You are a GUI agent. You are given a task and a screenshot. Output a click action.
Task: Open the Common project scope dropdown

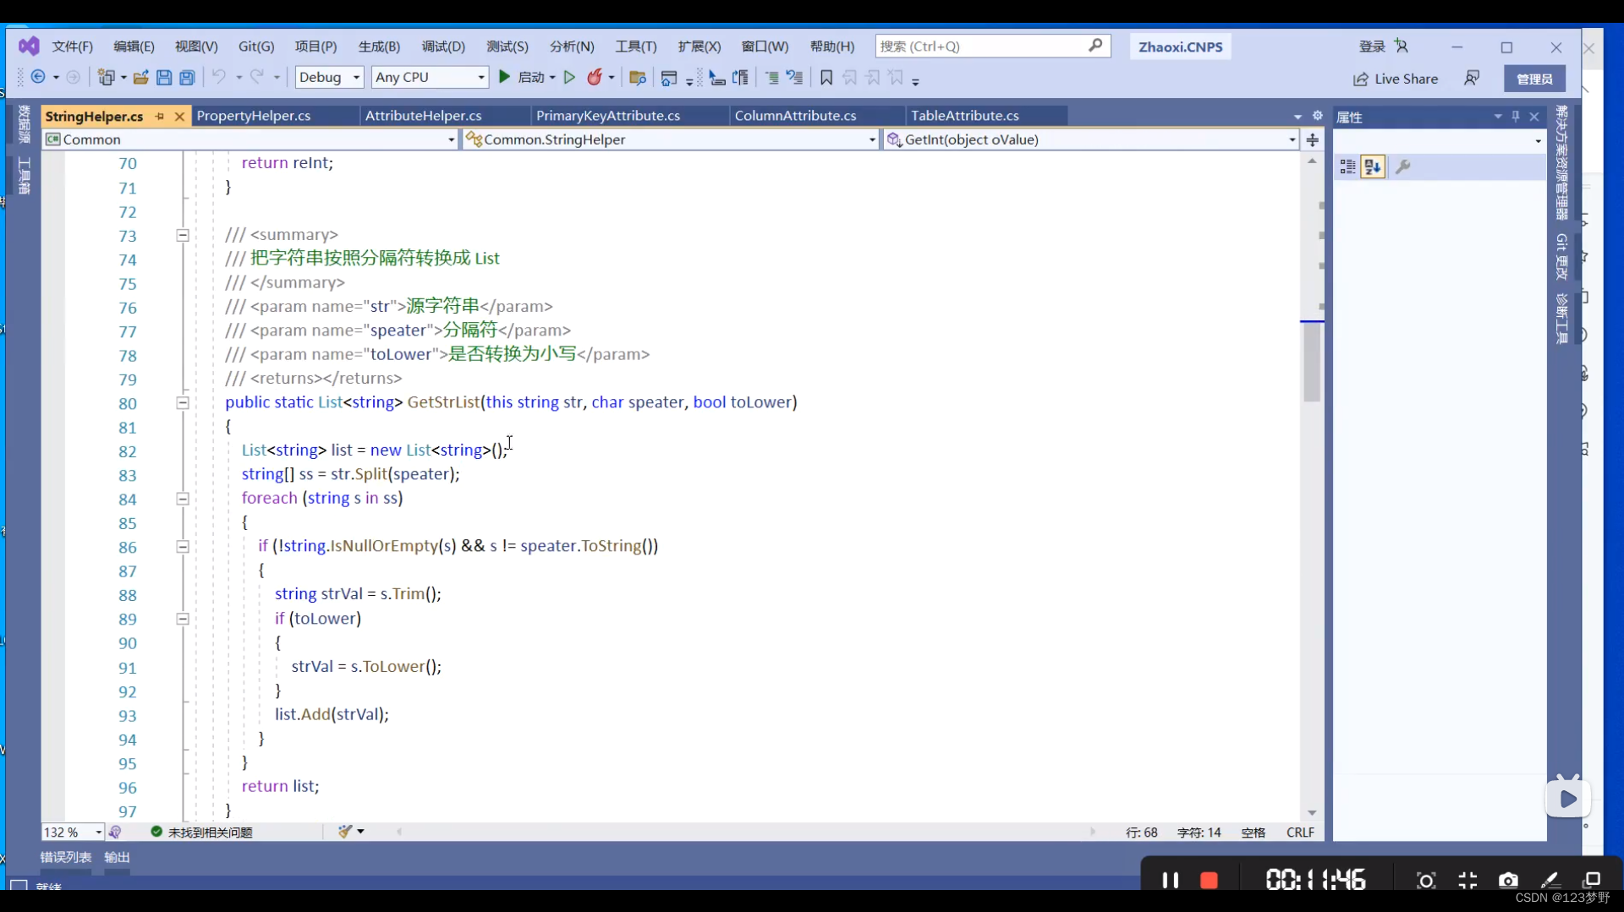(250, 139)
